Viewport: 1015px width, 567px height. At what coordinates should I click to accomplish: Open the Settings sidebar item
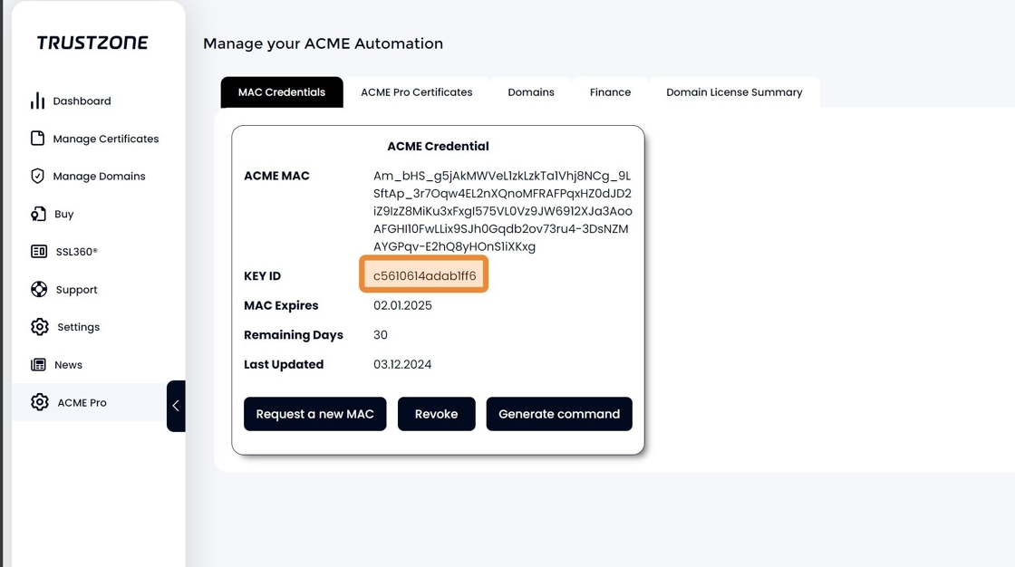[78, 327]
